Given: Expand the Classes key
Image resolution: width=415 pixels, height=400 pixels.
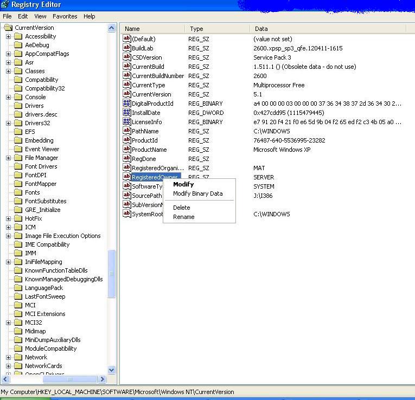Looking at the screenshot, I should (9, 71).
